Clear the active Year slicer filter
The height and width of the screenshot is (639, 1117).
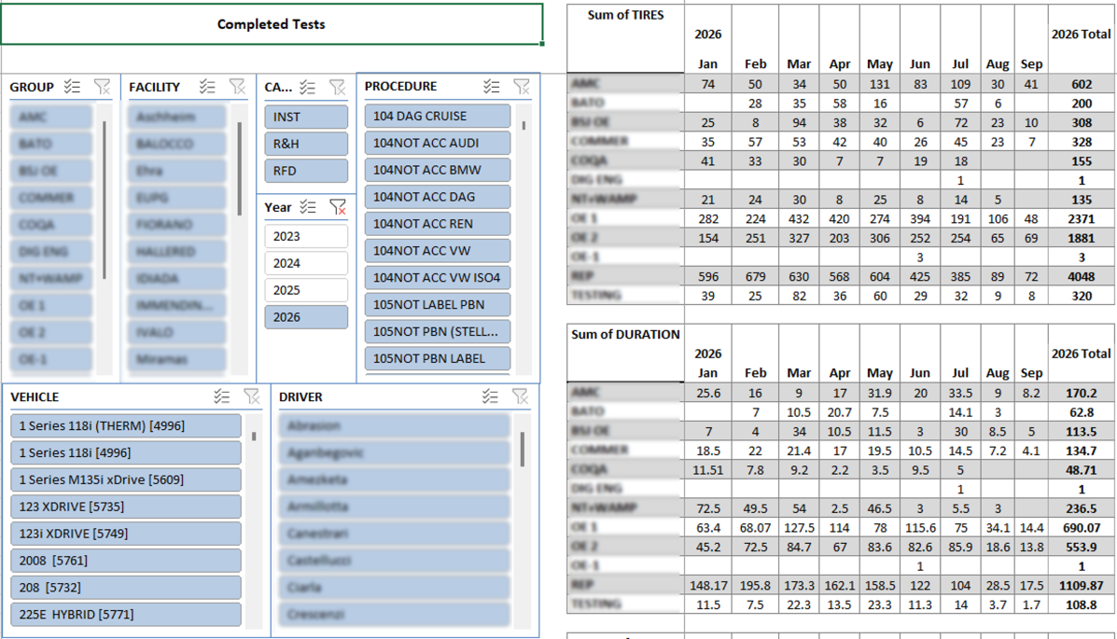pos(338,207)
